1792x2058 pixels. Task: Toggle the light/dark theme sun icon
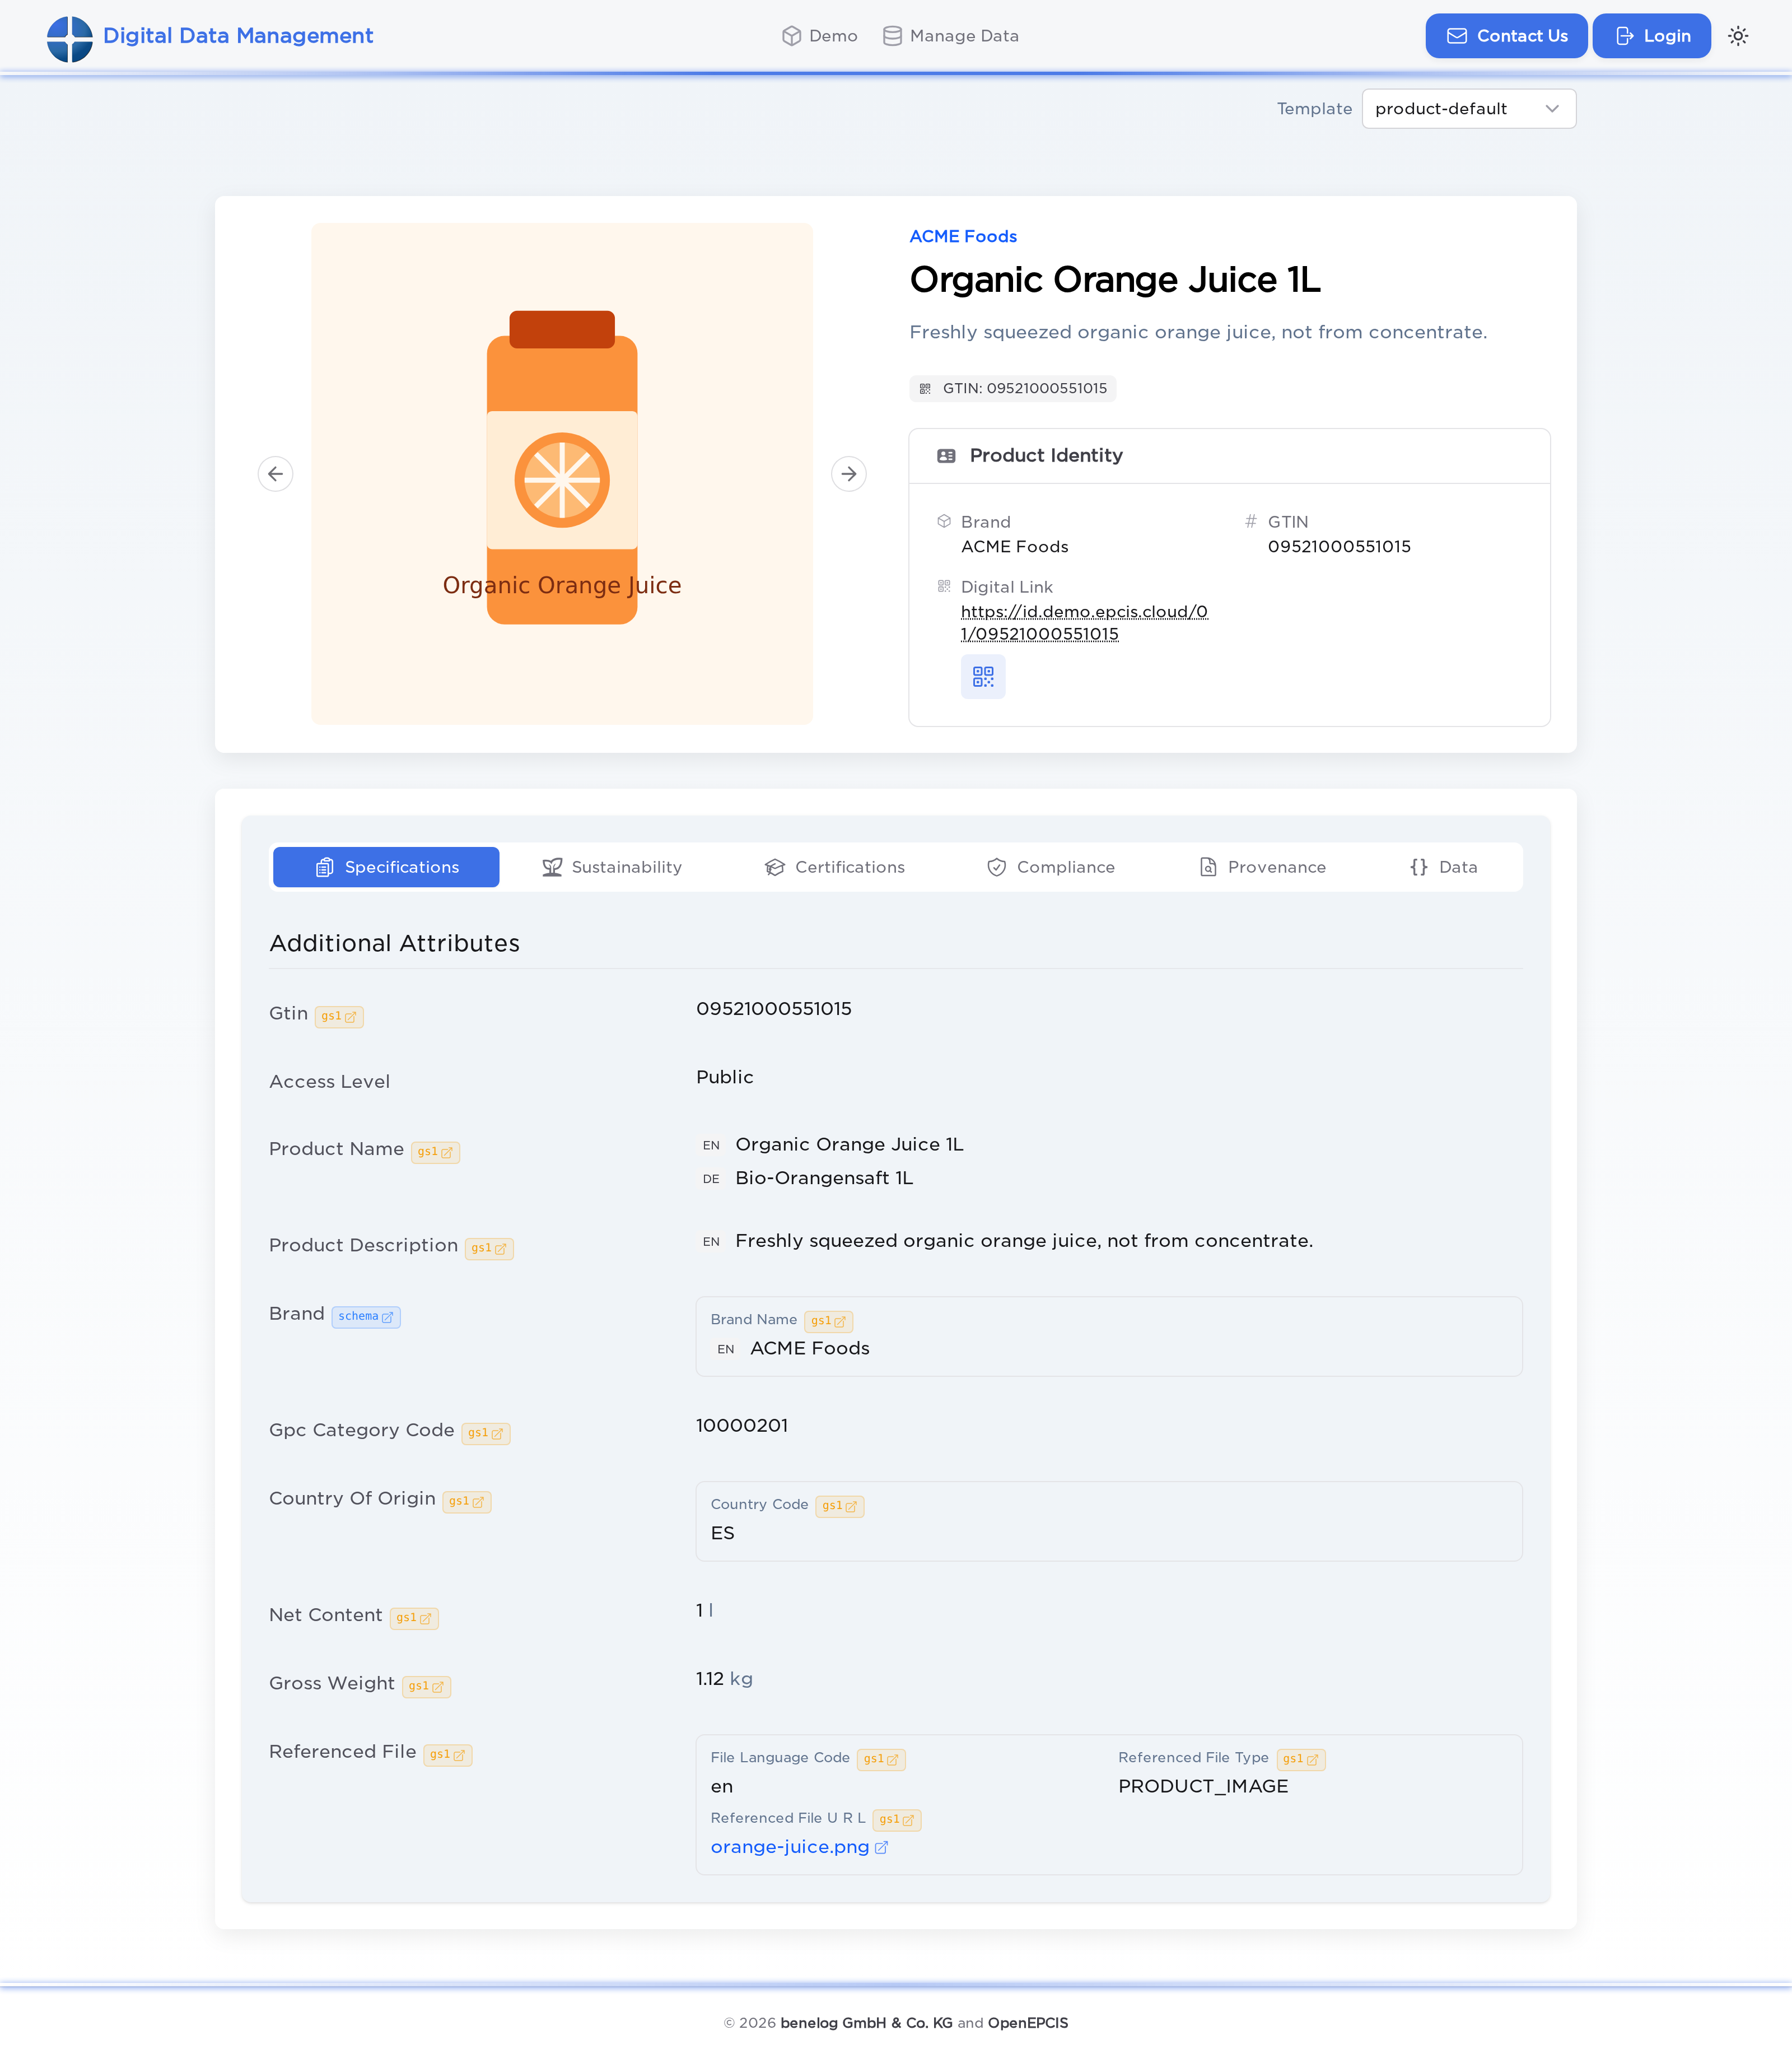click(1738, 36)
